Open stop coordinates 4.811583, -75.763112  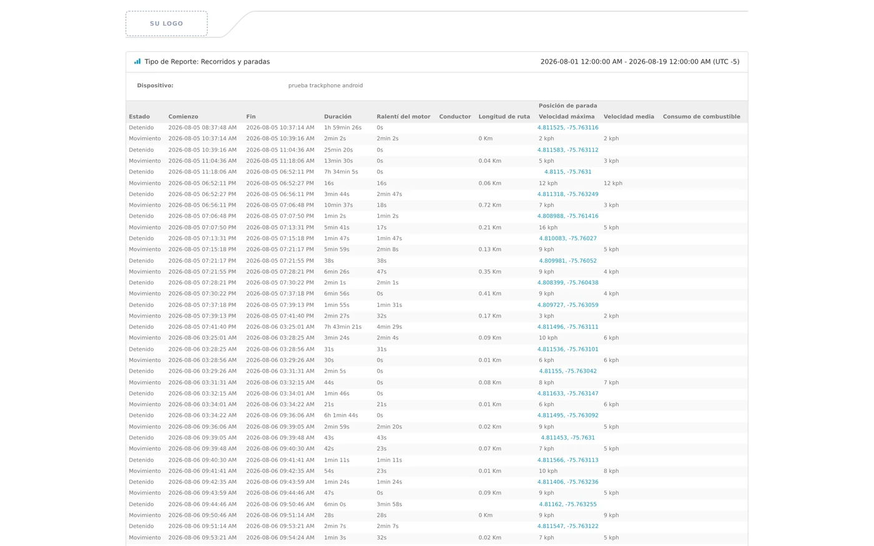(567, 150)
